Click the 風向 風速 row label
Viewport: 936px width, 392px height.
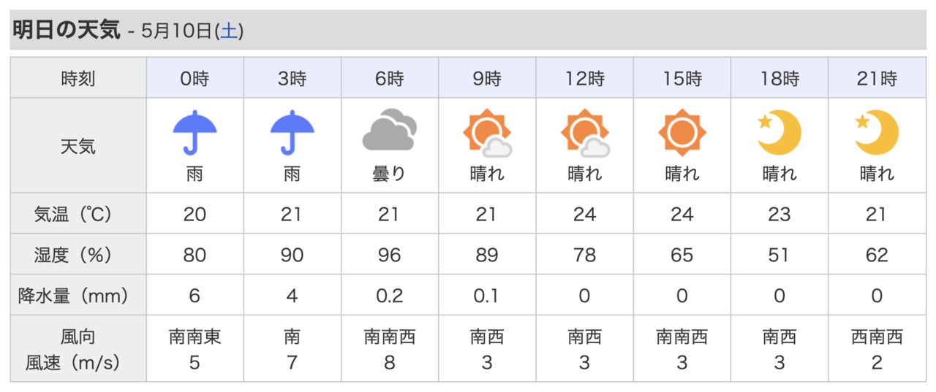[78, 349]
